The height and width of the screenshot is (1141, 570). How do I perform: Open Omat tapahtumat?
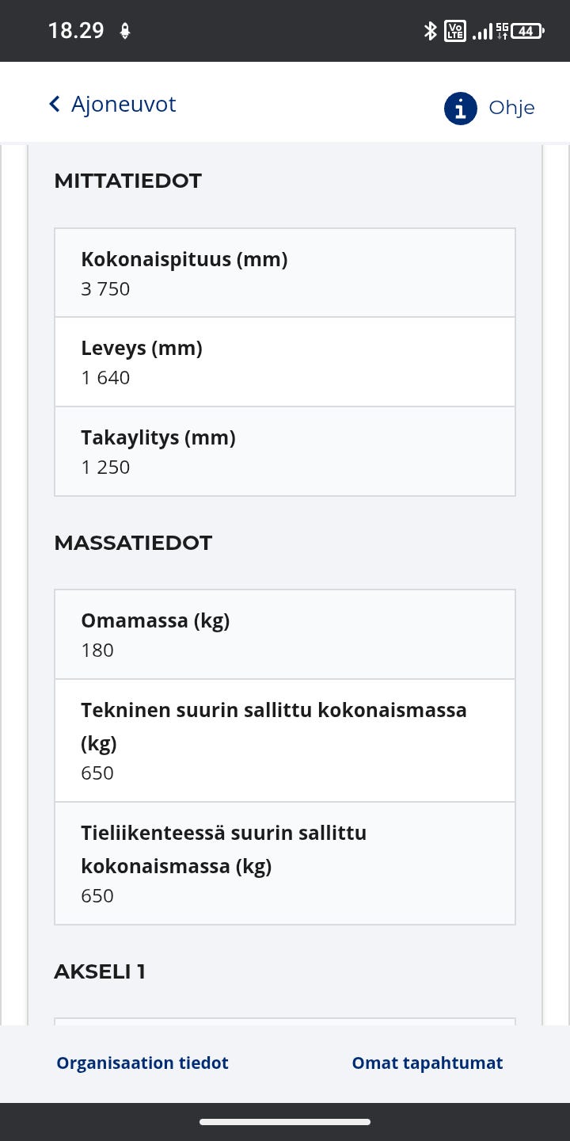[x=427, y=1063]
